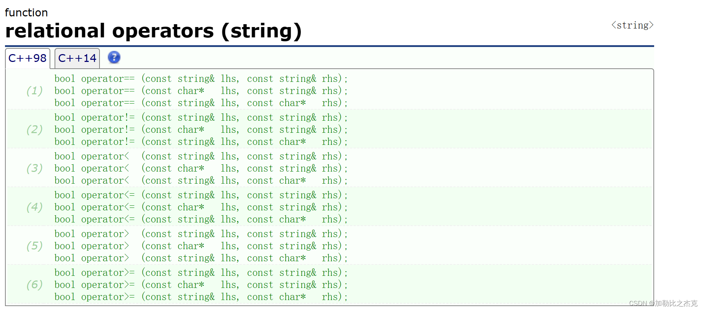Click operator== with const char* lhs

tap(201, 91)
